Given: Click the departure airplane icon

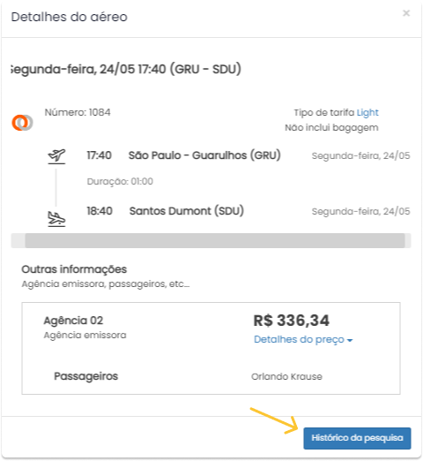Looking at the screenshot, I should coord(56,156).
